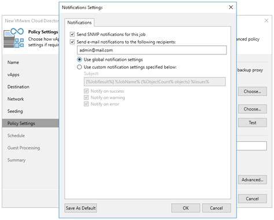Toggle Notify on warning checkbox

pyautogui.click(x=86, y=97)
